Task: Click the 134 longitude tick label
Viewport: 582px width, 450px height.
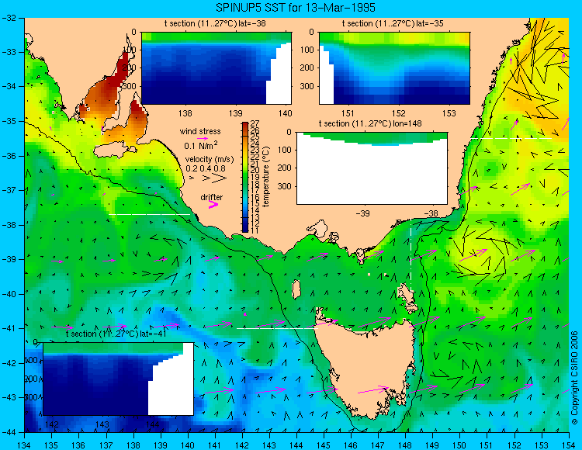Action: pyautogui.click(x=25, y=445)
